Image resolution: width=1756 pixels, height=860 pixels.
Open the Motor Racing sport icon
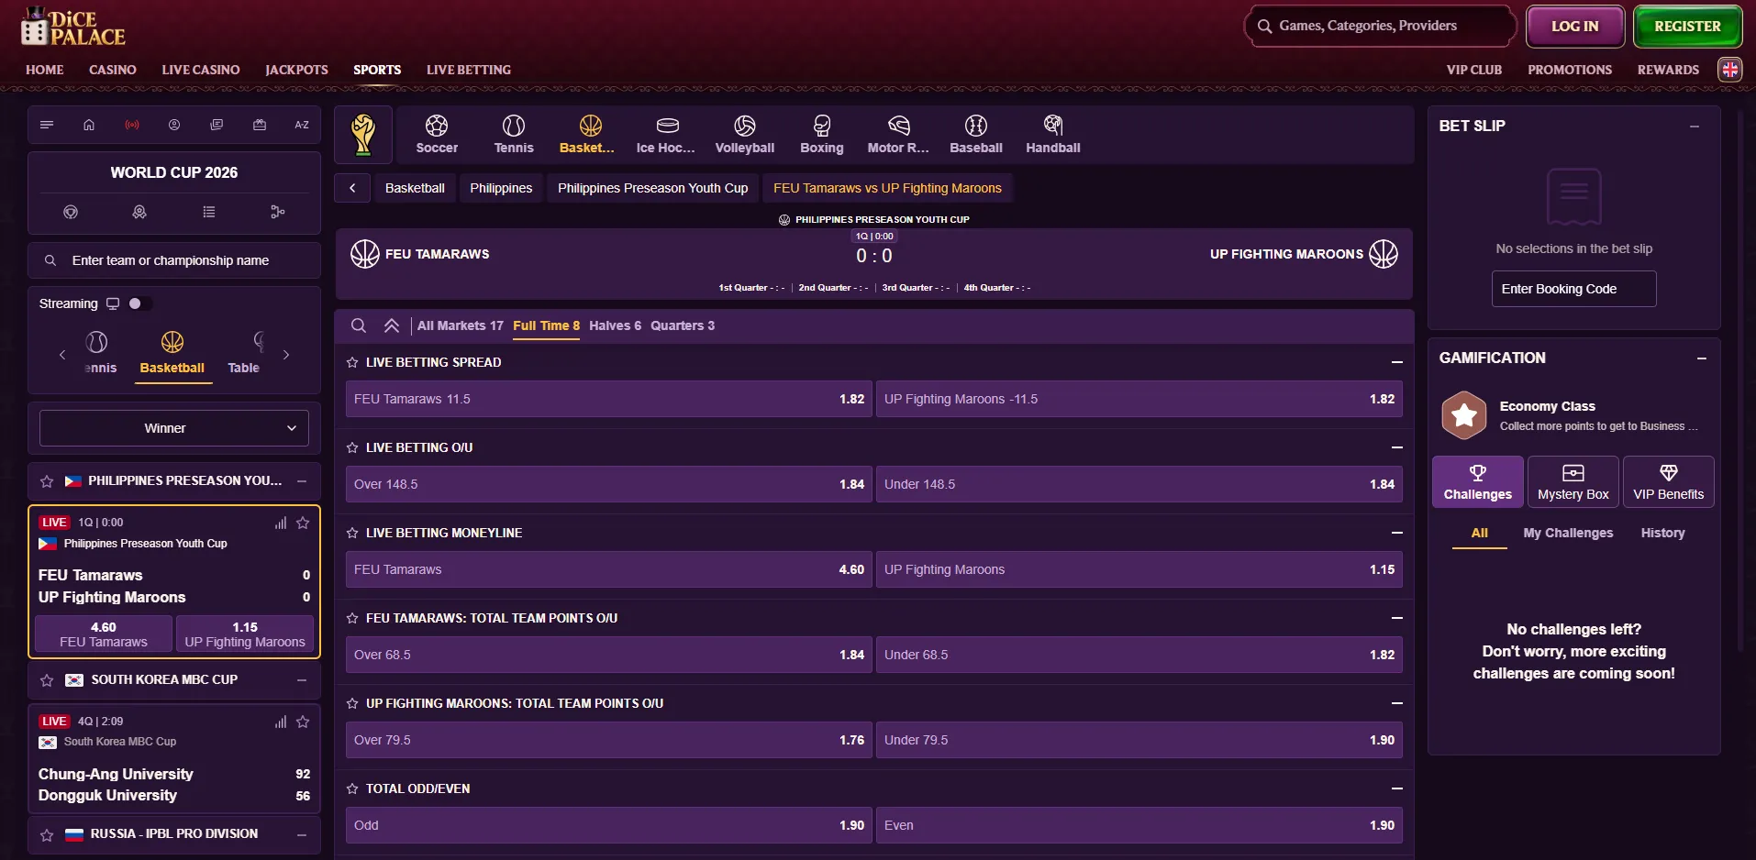pyautogui.click(x=898, y=135)
